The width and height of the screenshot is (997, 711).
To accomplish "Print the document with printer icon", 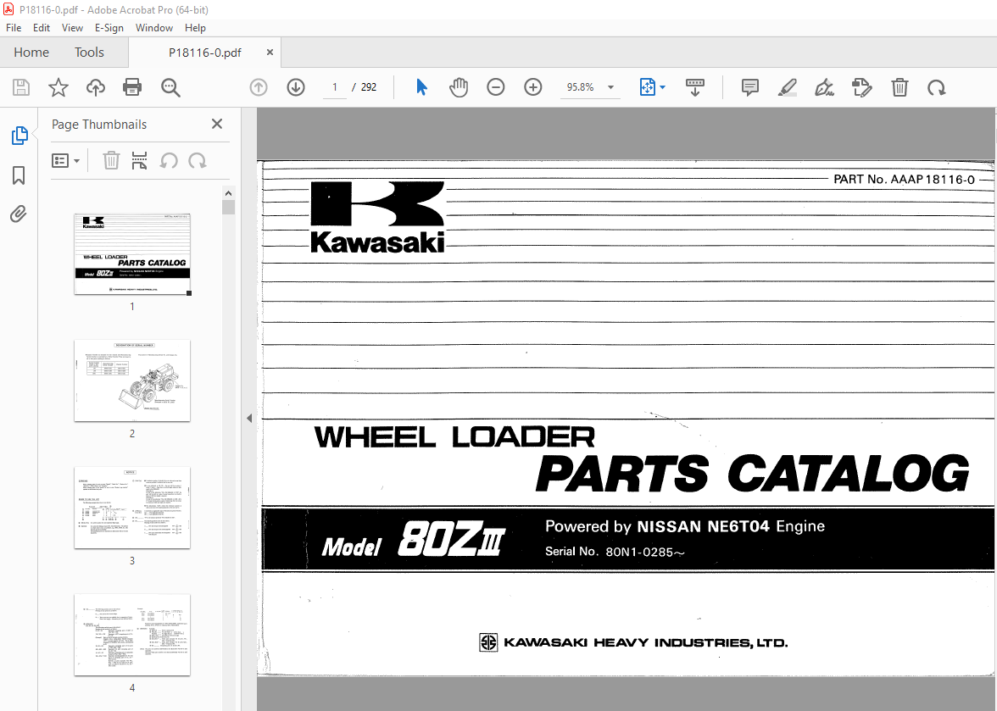I will (132, 87).
